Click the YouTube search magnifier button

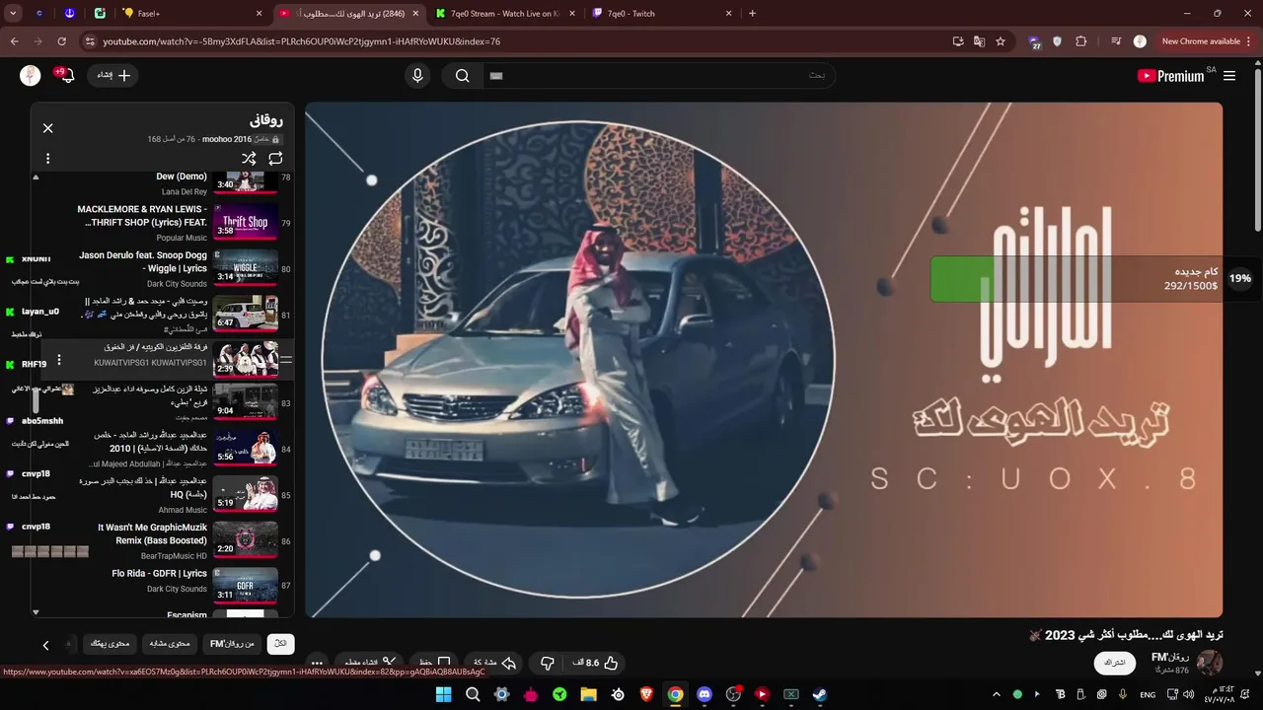click(x=462, y=76)
